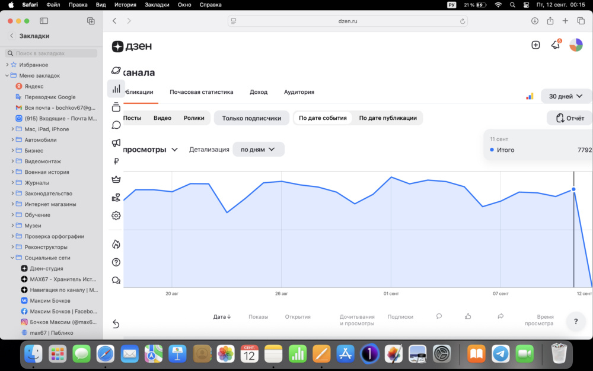Open the publications stack icon in sidebar
This screenshot has width=593, height=371.
[x=116, y=107]
